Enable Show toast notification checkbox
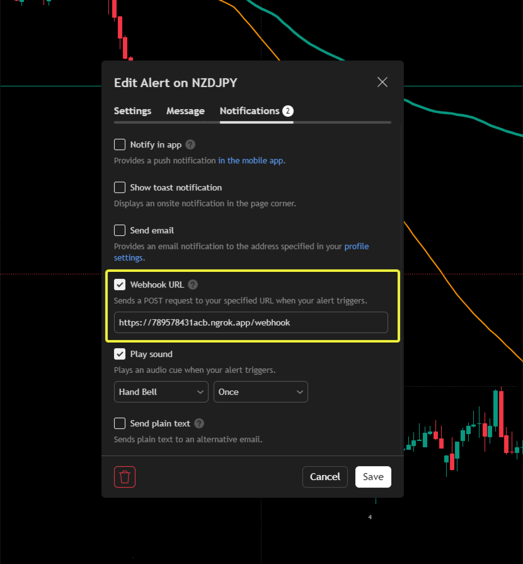Viewport: 523px width, 564px height. tap(120, 187)
